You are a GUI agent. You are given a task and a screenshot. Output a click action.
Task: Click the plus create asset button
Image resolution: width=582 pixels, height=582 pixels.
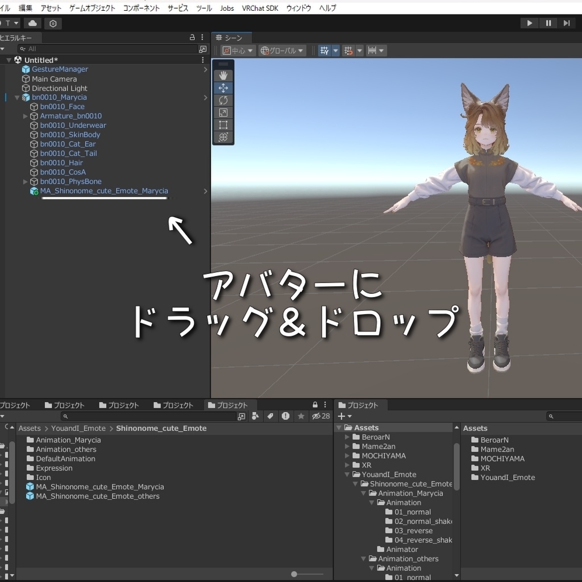tap(344, 416)
